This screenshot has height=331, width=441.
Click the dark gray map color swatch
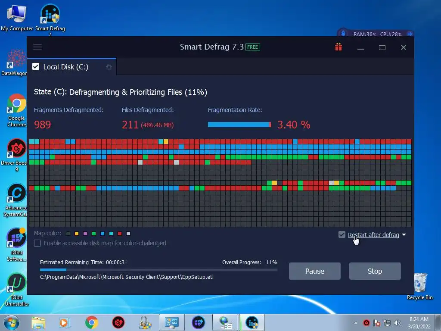click(68, 234)
